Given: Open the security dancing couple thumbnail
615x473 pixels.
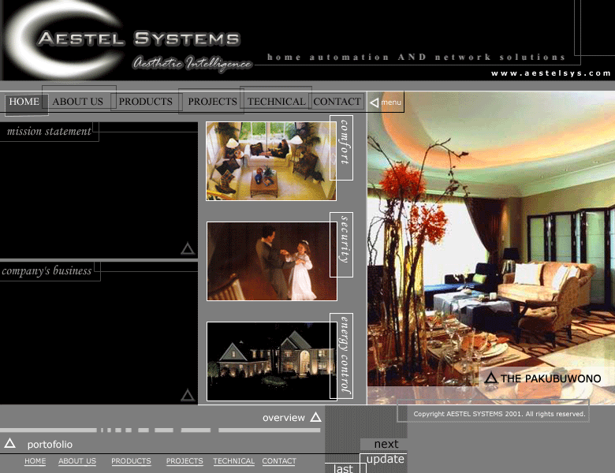Looking at the screenshot, I should [x=271, y=261].
